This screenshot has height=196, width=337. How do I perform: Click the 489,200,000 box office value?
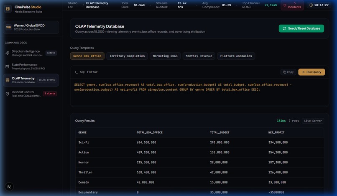click(146, 152)
